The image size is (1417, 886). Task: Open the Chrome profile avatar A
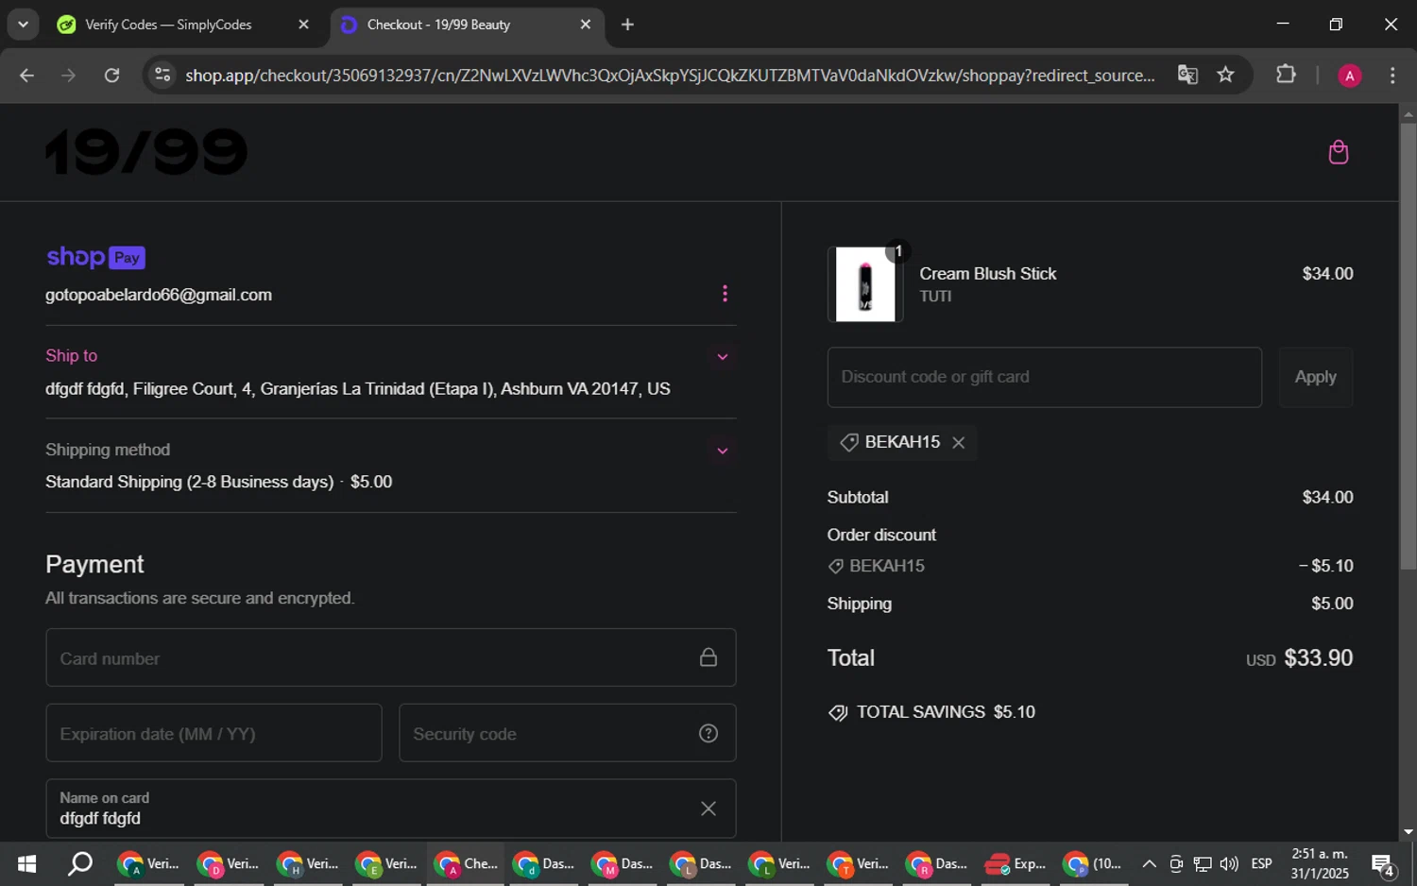coord(1349,76)
